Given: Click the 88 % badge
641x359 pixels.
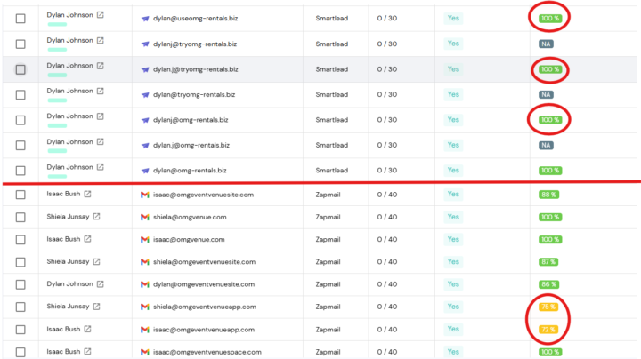Looking at the screenshot, I should click(548, 195).
